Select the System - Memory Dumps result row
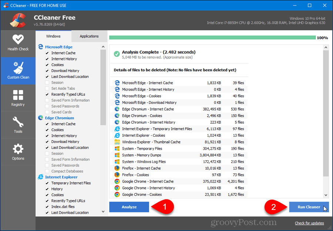Image resolution: width=333 pixels, height=231 pixels. 179,155
